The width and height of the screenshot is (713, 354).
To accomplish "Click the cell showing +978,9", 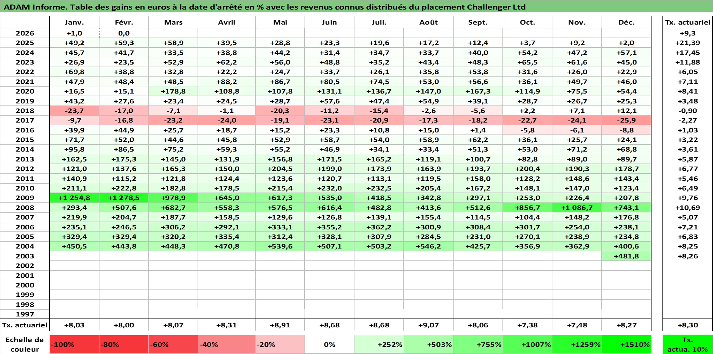I will click(x=173, y=198).
